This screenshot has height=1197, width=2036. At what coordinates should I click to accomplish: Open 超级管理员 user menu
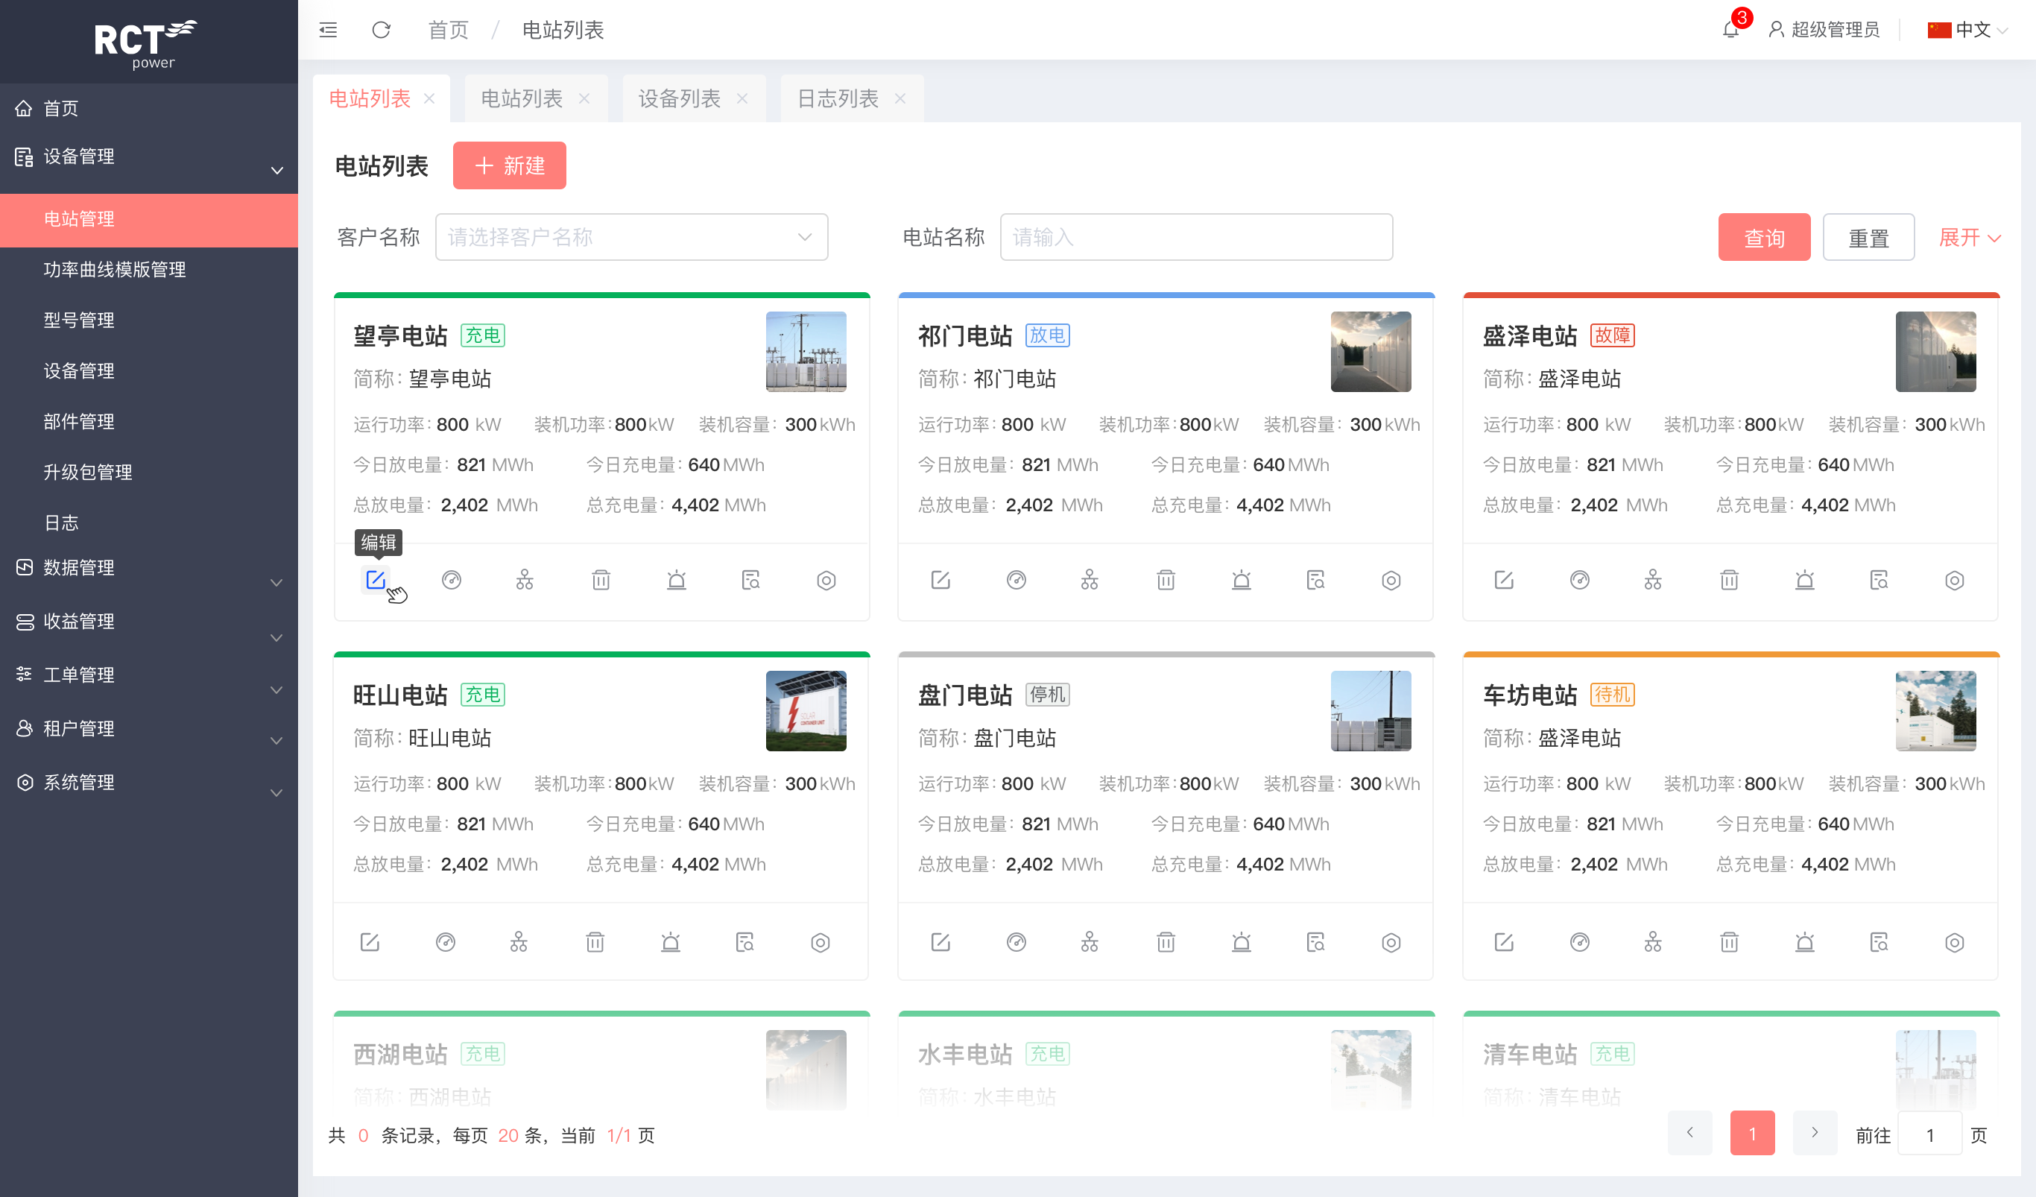(x=1824, y=30)
